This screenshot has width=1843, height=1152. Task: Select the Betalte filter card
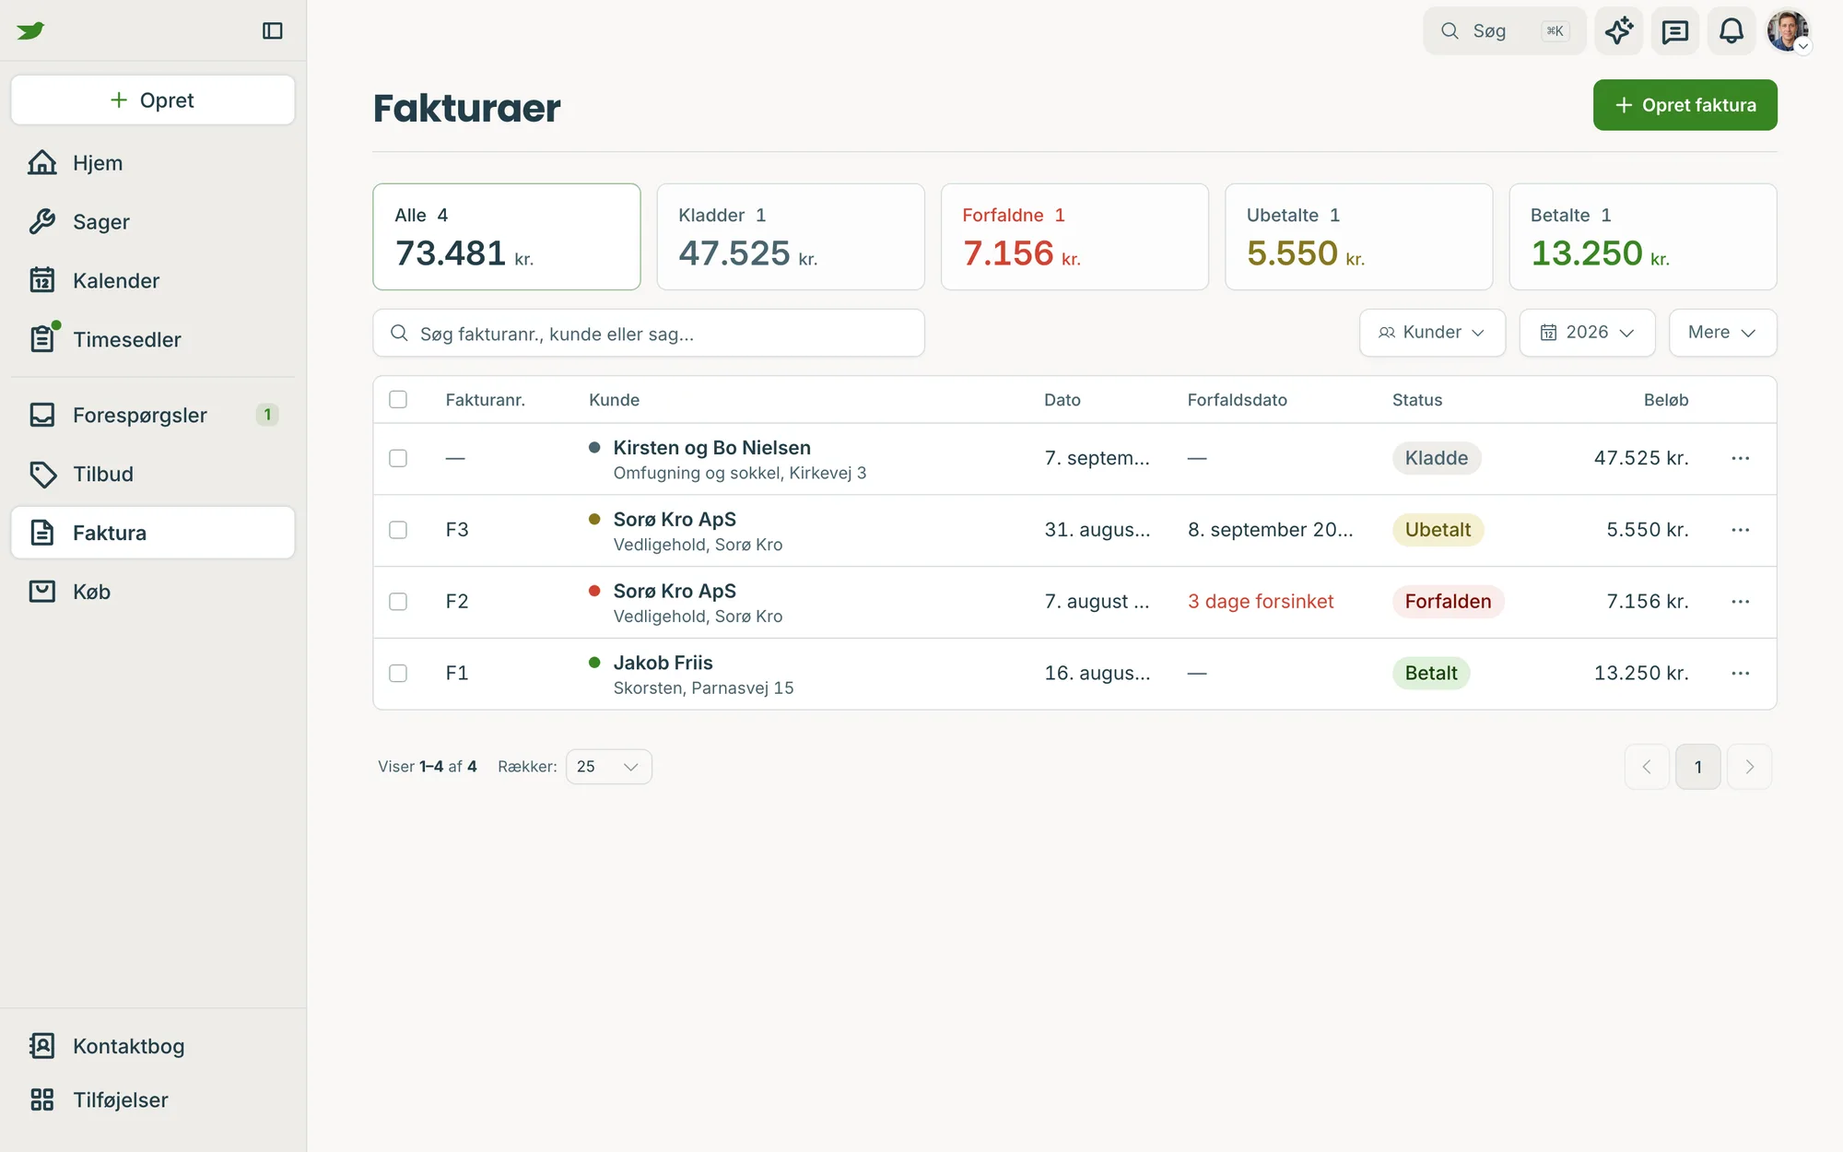[x=1643, y=237]
